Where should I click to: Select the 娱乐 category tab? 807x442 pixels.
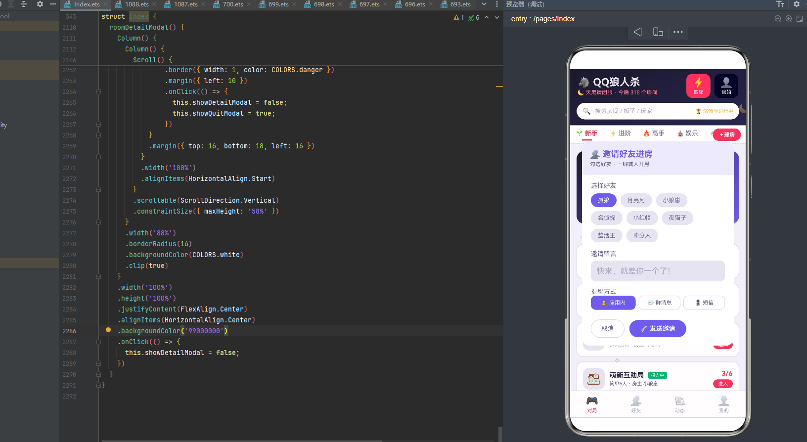pyautogui.click(x=687, y=133)
